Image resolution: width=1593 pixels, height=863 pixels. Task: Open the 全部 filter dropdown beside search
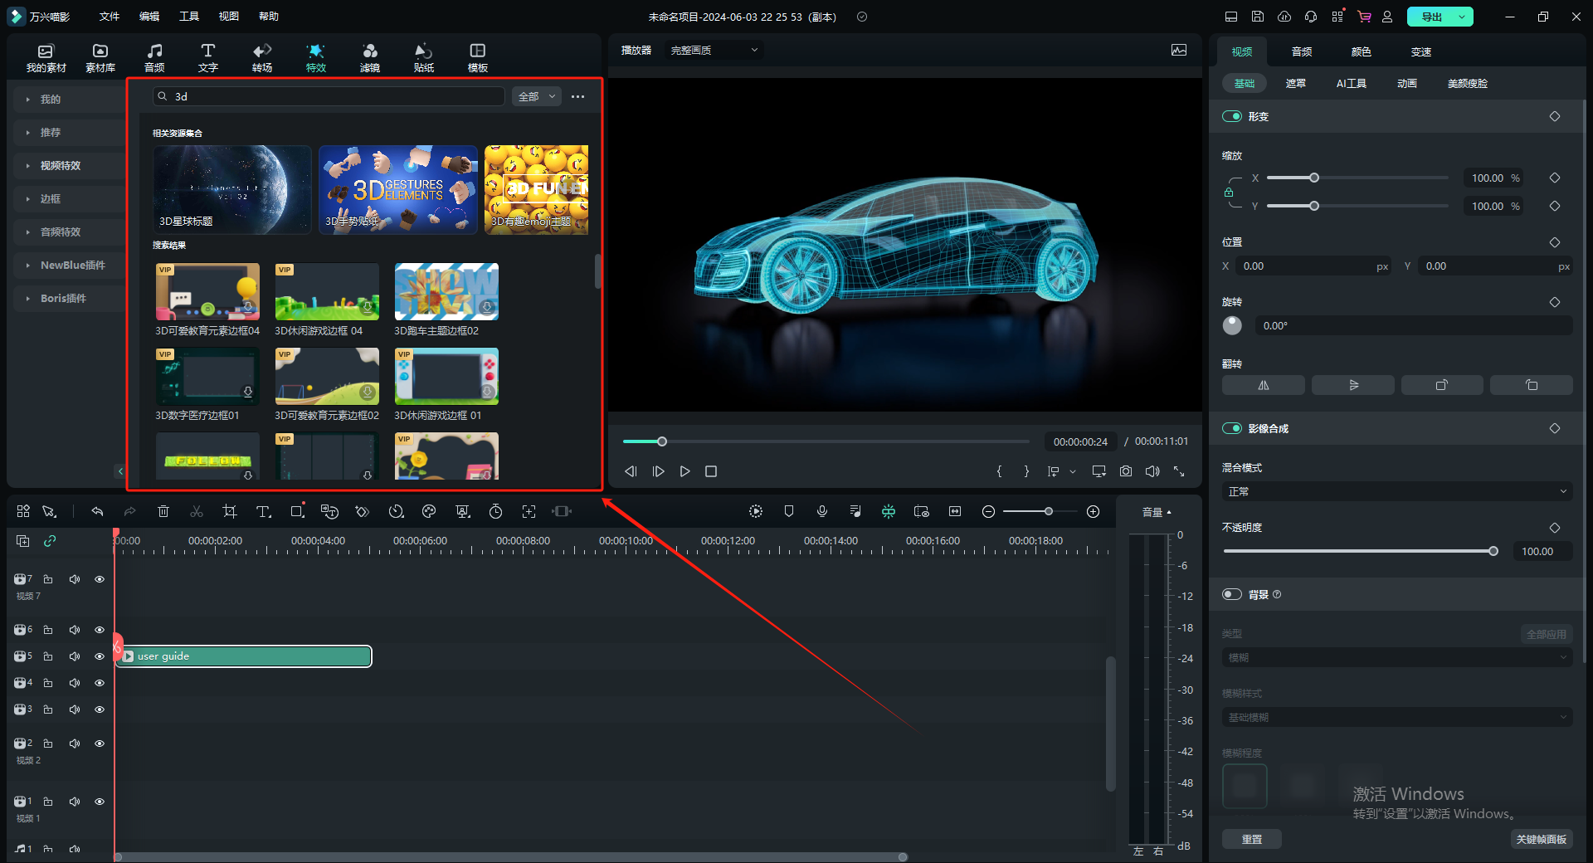[536, 97]
